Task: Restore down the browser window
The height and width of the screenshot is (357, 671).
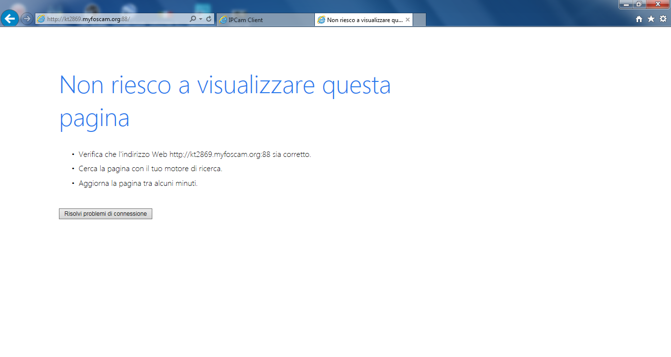Action: click(639, 4)
